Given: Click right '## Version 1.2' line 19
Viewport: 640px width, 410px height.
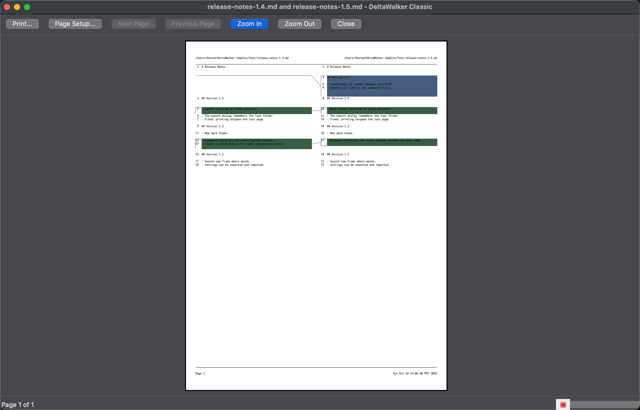Looking at the screenshot, I should pyautogui.click(x=338, y=154).
